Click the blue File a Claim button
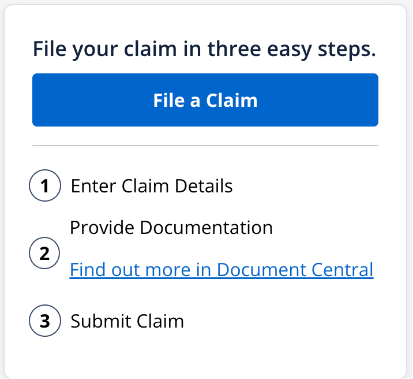The image size is (413, 379). click(x=205, y=100)
